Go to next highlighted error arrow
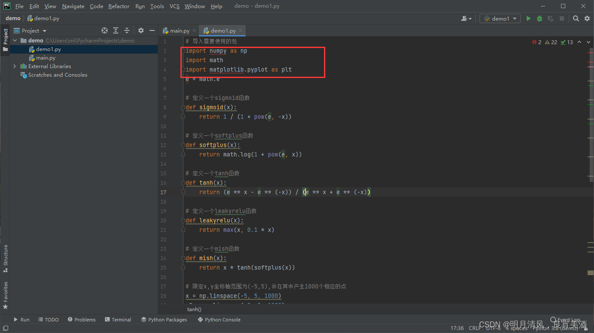The width and height of the screenshot is (594, 333). (x=588, y=42)
